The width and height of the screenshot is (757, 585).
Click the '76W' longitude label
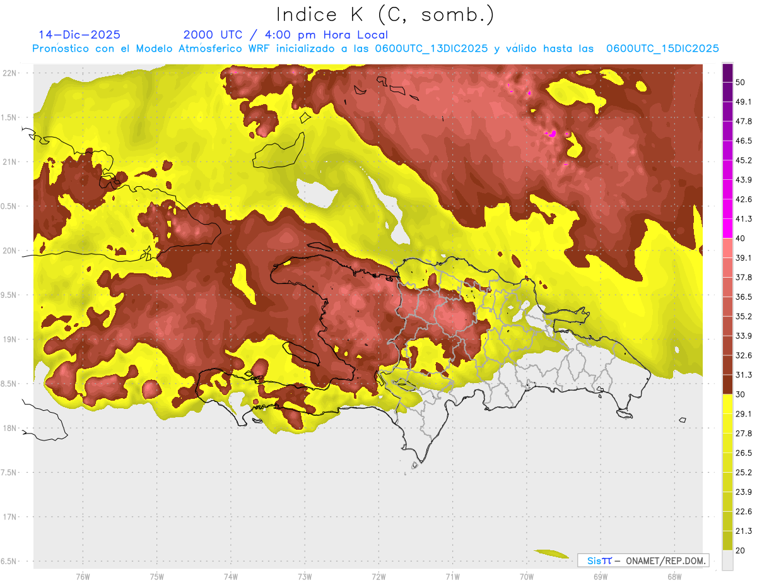coord(83,577)
